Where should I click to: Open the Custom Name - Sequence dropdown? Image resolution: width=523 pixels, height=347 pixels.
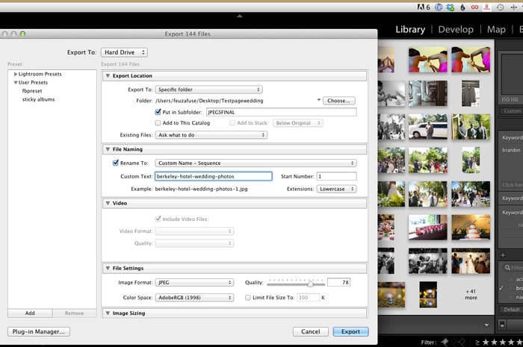click(256, 163)
